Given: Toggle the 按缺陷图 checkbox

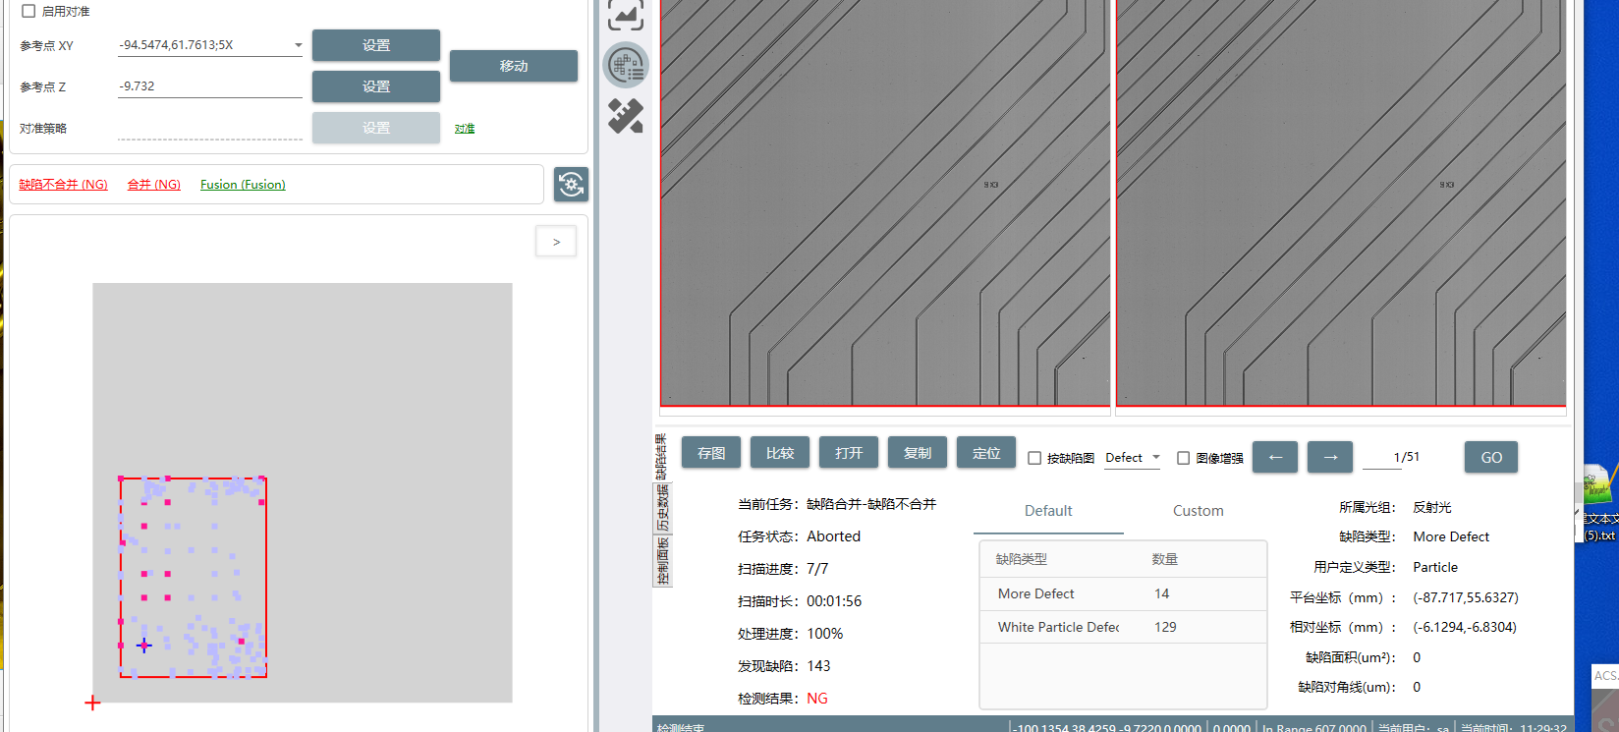Looking at the screenshot, I should (1034, 458).
